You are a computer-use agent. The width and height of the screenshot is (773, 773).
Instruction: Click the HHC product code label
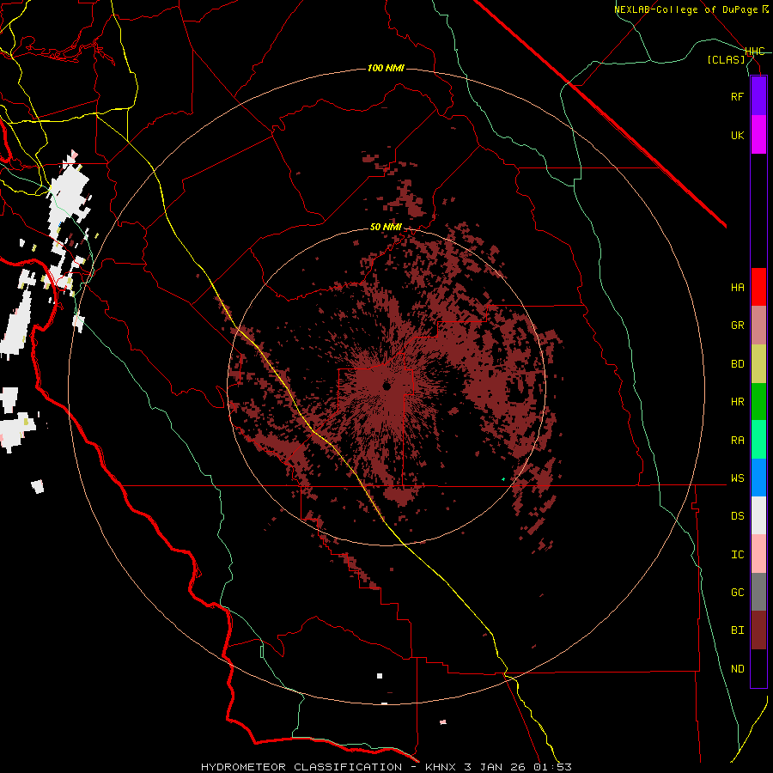(755, 52)
